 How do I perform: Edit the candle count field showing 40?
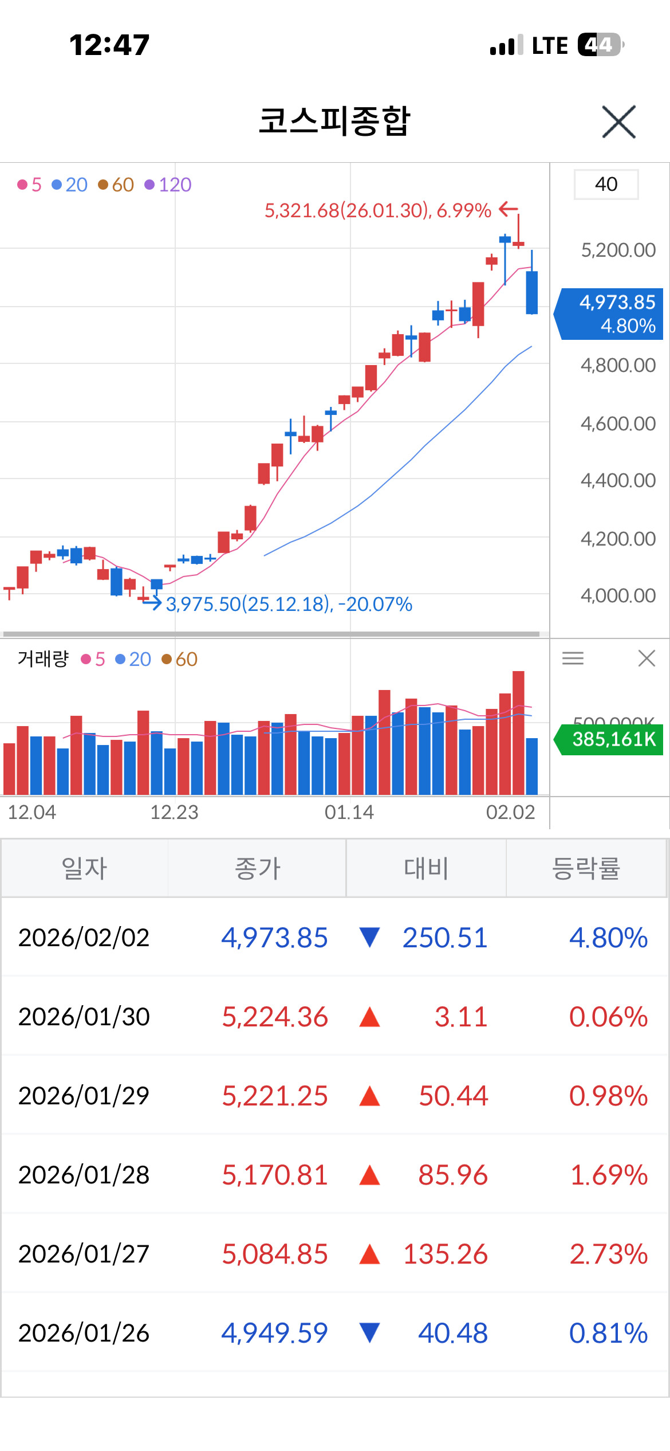point(606,185)
